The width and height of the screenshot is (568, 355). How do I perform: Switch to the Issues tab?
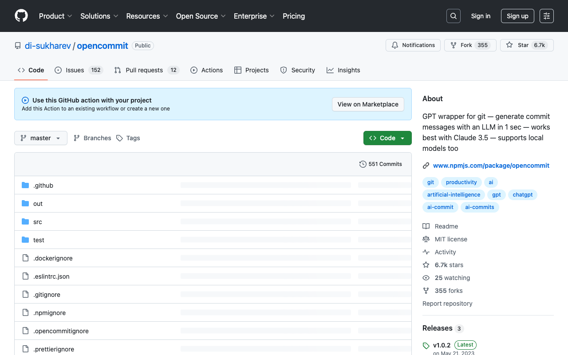pos(79,70)
